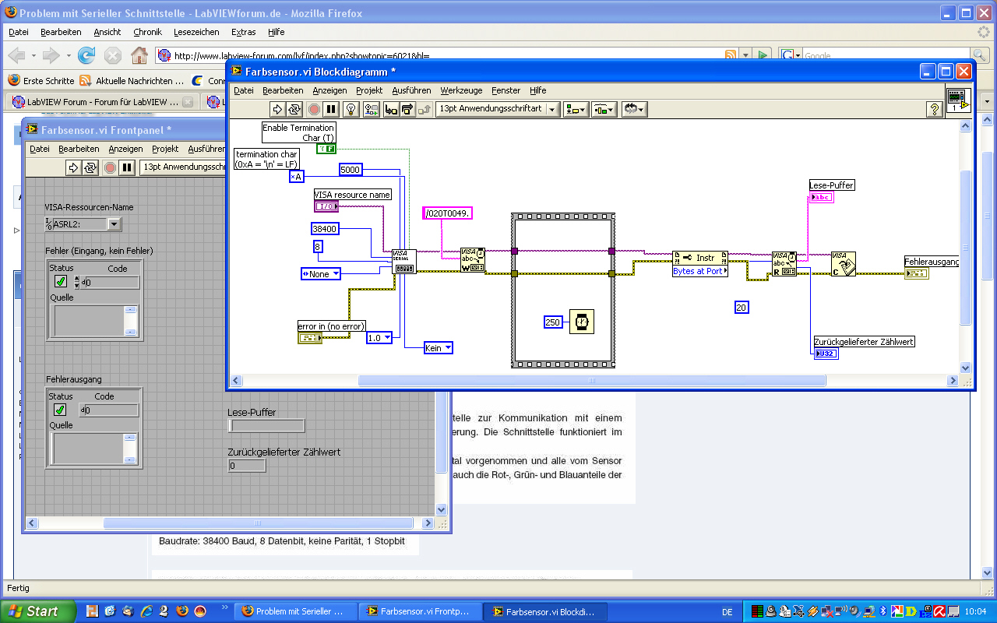Viewport: 997px width, 623px height.
Task: Open the None parity enum dropdown
Action: click(x=321, y=273)
